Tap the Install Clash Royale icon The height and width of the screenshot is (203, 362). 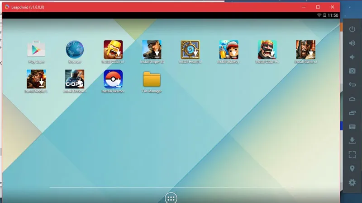[267, 50]
